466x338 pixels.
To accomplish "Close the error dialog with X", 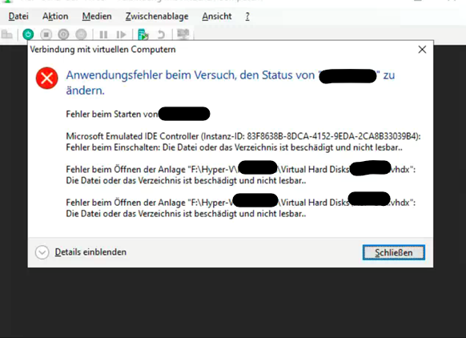I will point(422,50).
